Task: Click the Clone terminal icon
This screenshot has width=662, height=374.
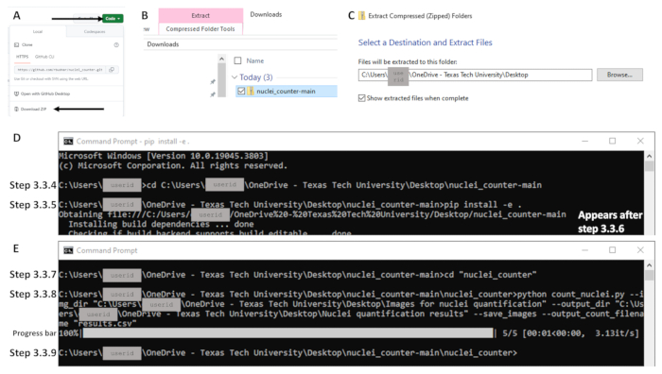Action: coord(16,44)
